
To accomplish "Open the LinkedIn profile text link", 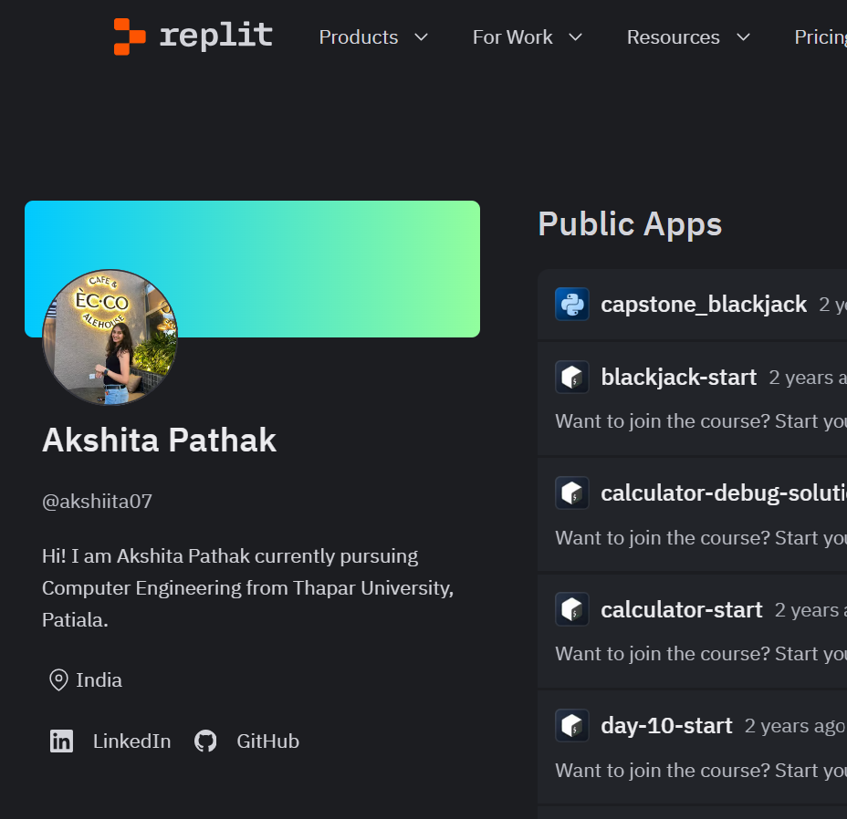I will pyautogui.click(x=131, y=741).
